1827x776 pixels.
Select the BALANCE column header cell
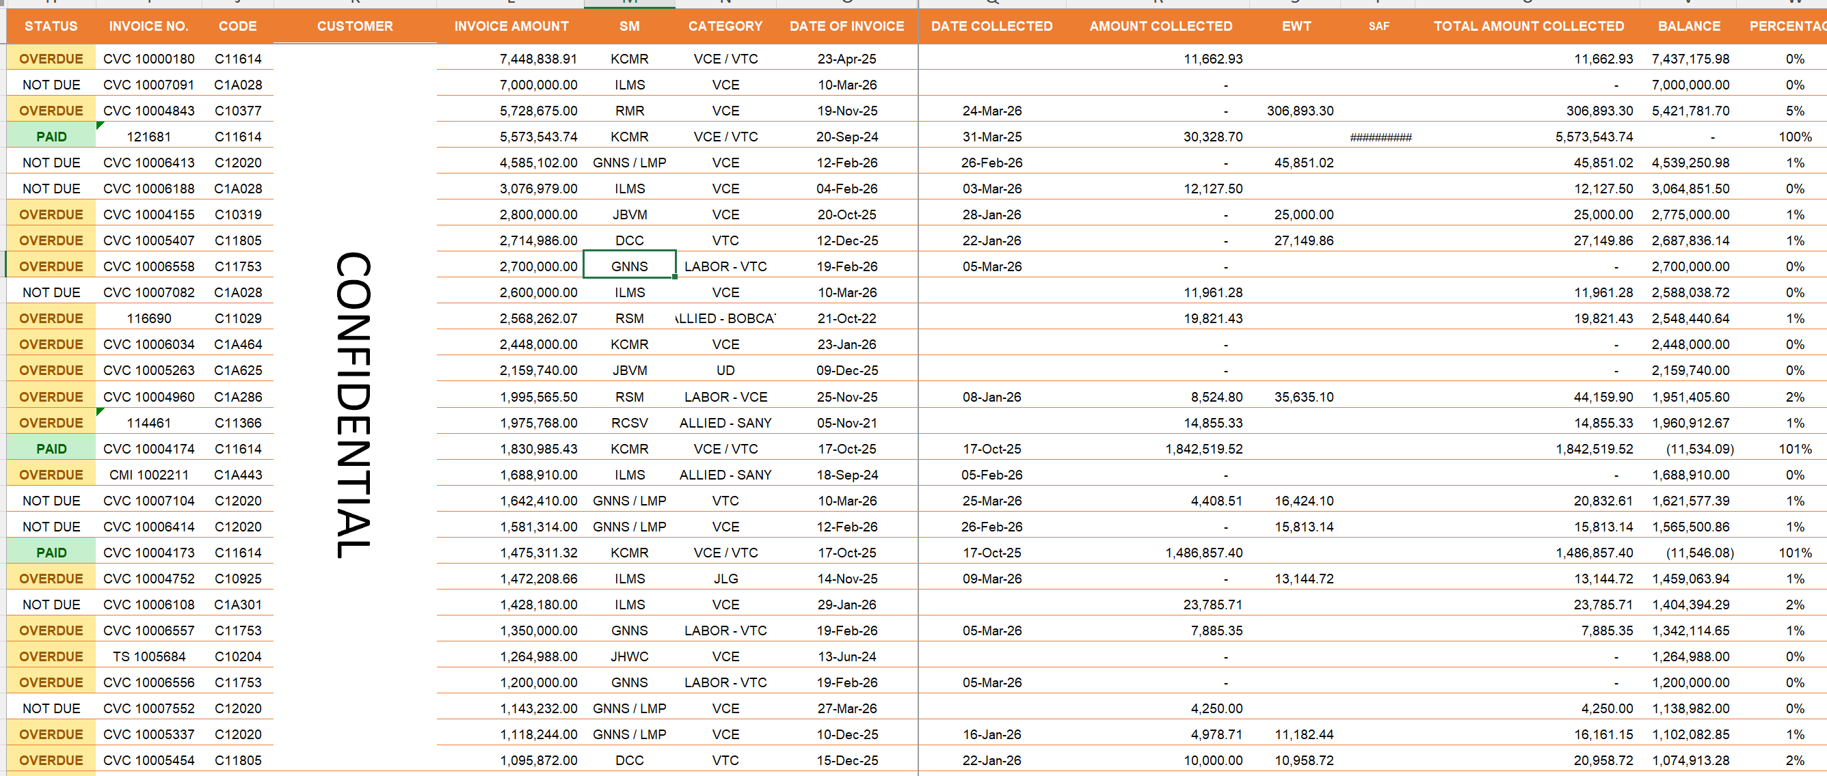click(x=1688, y=26)
